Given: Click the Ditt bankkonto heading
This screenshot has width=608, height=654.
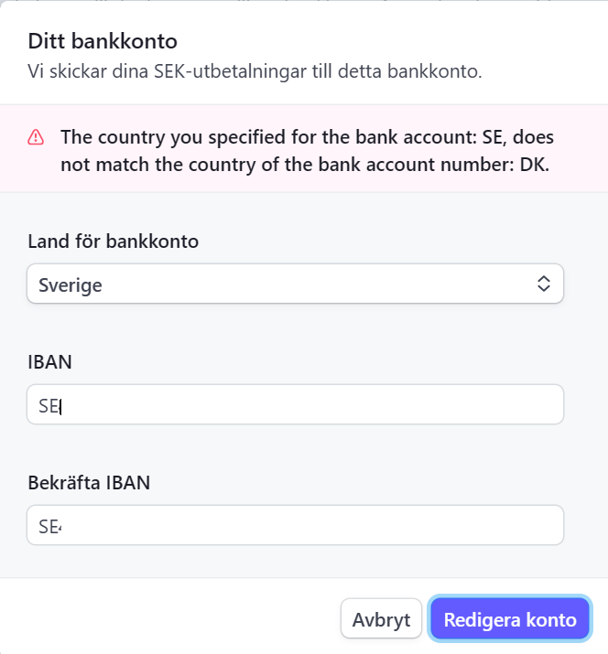Looking at the screenshot, I should [103, 40].
